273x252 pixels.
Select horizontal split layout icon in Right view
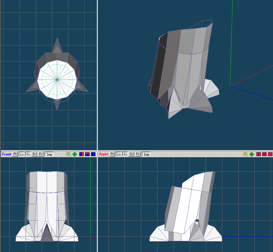pyautogui.click(x=264, y=154)
